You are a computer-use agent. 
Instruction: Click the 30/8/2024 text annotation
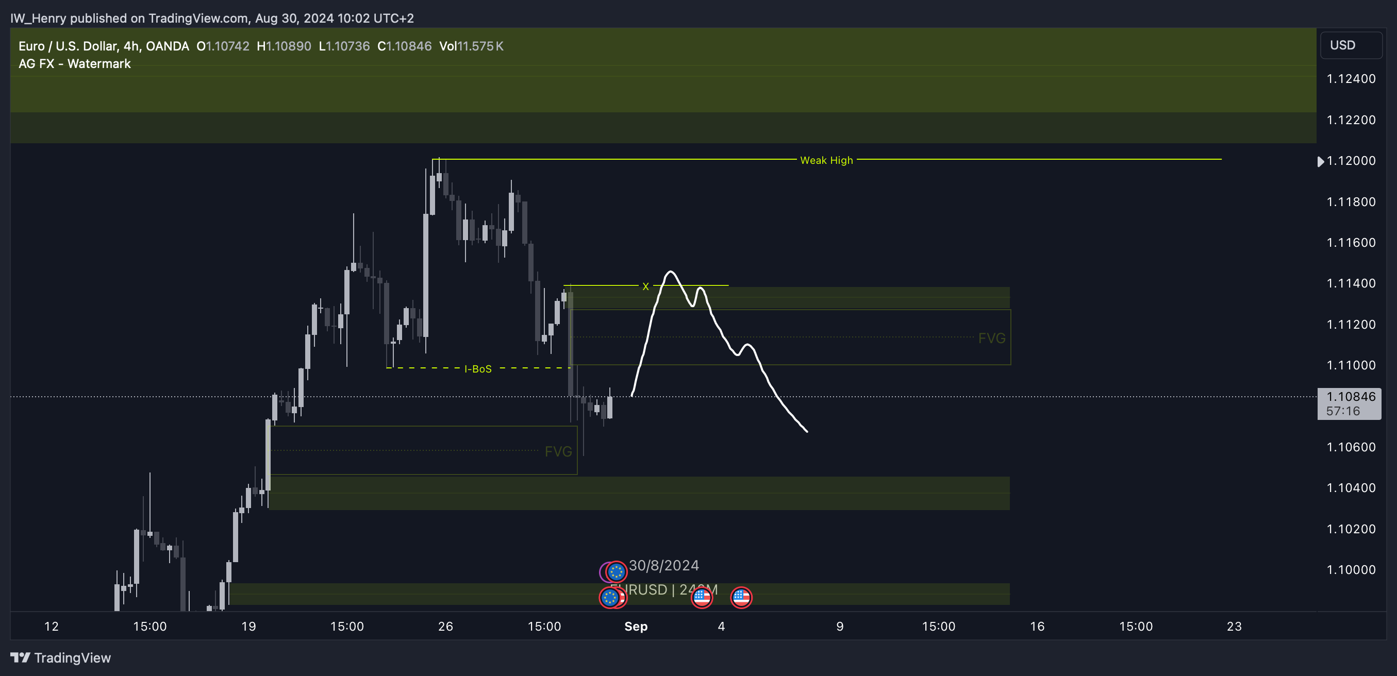(664, 566)
